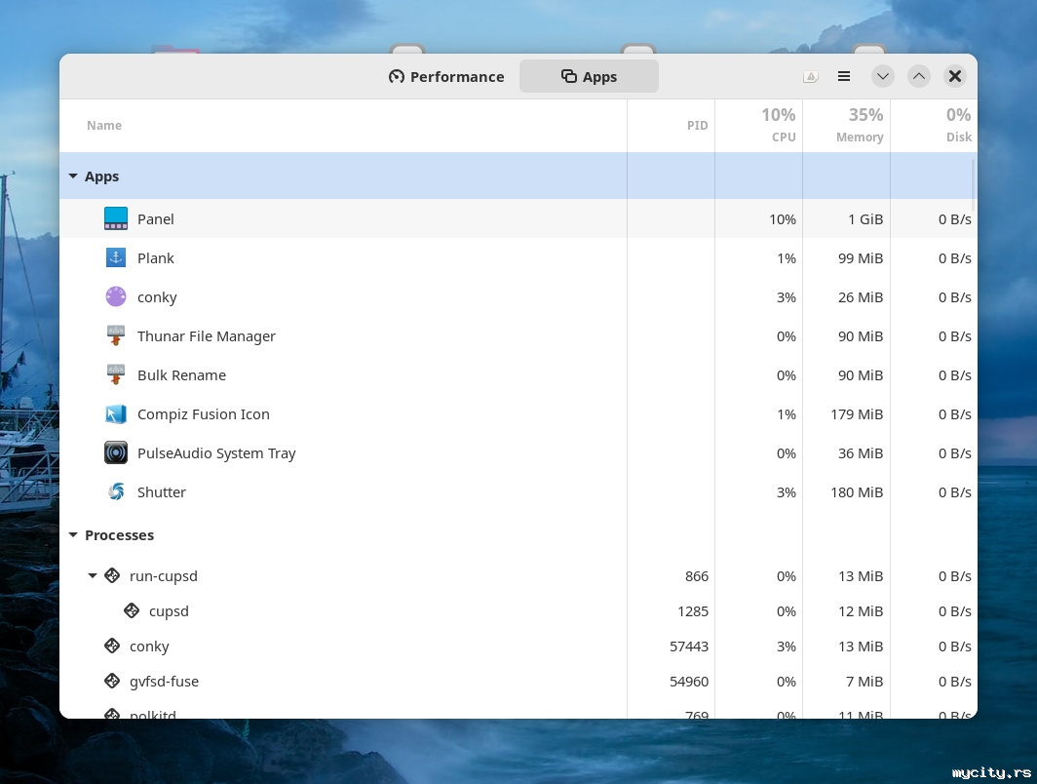
Task: Click the Shutter app icon
Action: (x=116, y=492)
